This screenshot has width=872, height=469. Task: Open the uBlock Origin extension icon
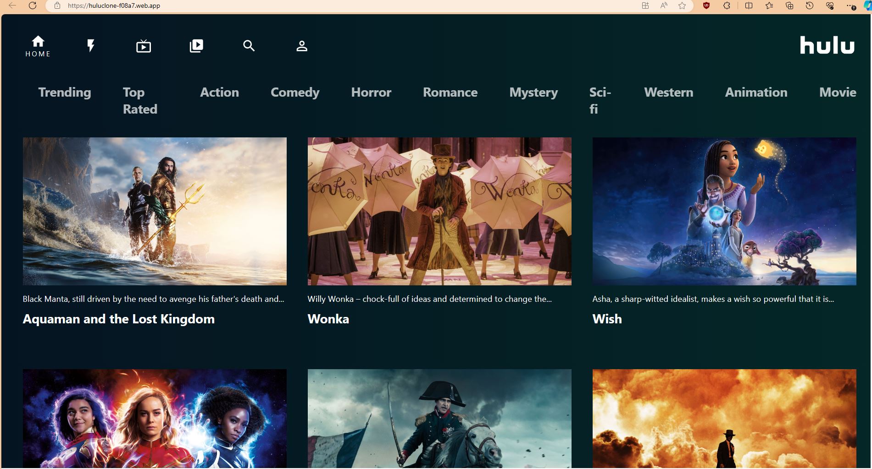pyautogui.click(x=706, y=6)
